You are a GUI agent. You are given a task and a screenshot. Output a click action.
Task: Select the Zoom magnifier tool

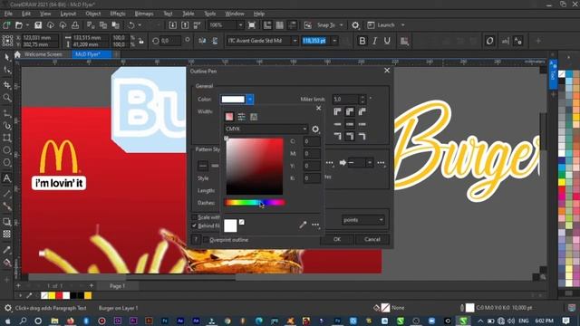(x=6, y=98)
